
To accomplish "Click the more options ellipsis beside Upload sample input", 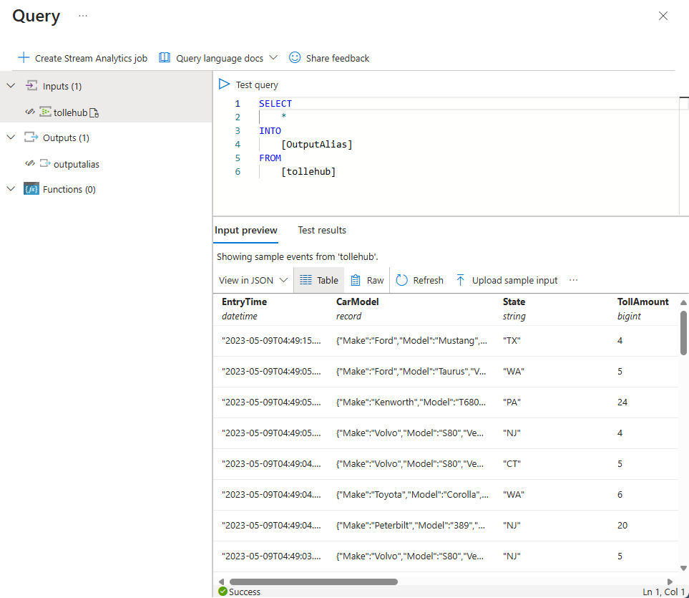I will [x=573, y=280].
